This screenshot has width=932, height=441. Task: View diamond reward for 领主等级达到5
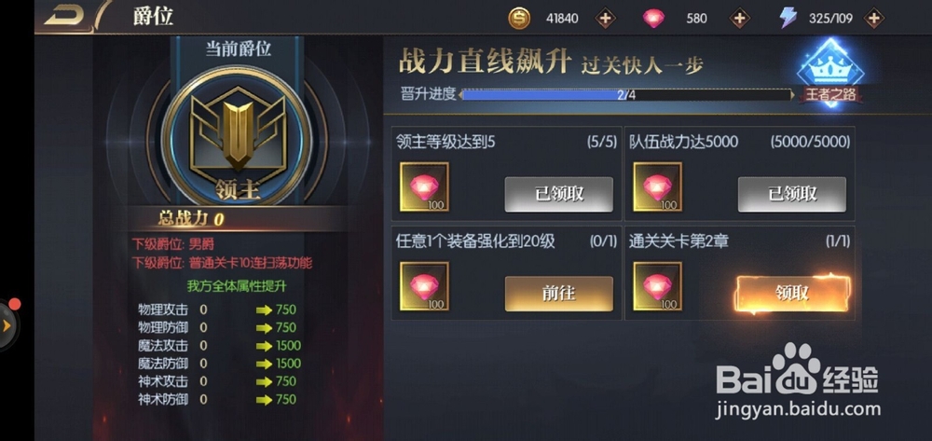coord(424,187)
